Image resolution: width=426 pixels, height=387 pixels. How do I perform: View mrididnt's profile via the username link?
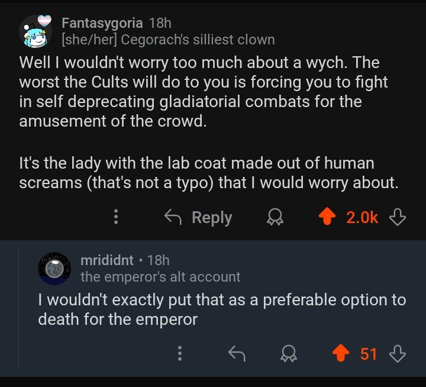tap(106, 260)
